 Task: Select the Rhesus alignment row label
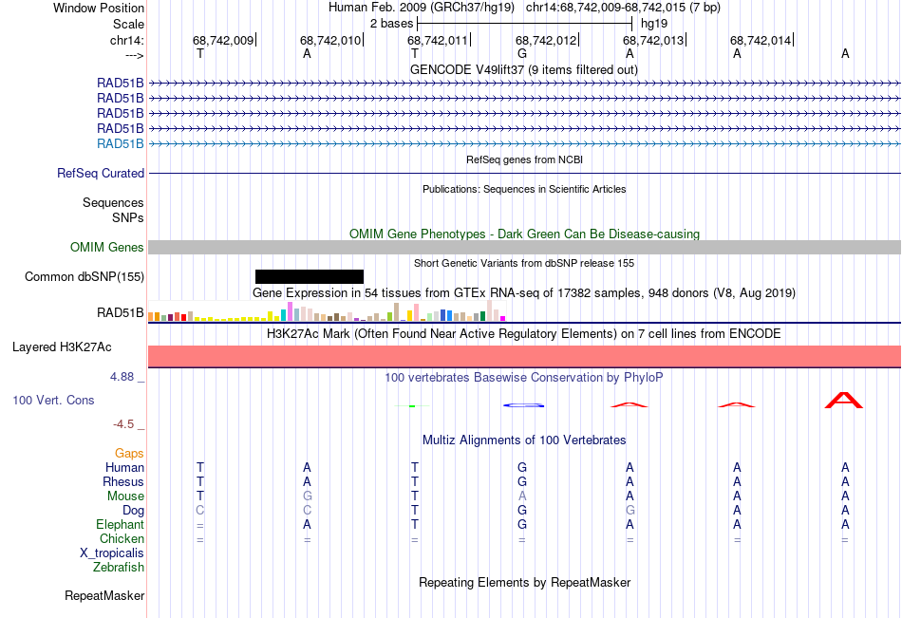coord(123,481)
